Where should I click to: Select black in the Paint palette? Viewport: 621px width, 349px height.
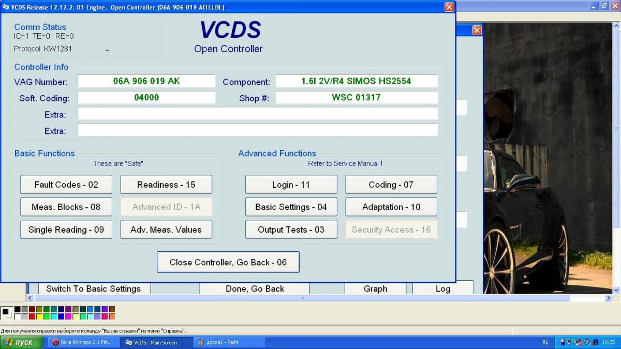[18, 309]
